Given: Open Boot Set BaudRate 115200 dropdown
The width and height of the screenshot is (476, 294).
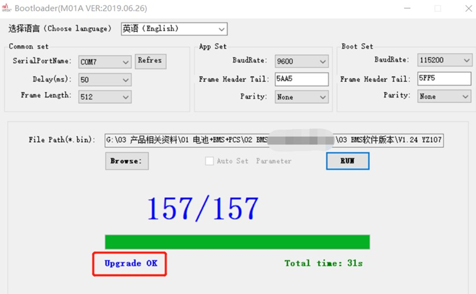Looking at the screenshot, I should 444,60.
